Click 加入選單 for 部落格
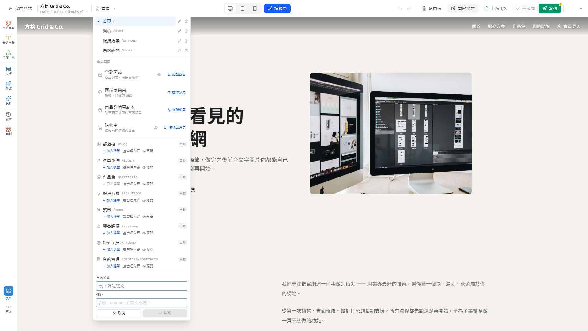Screen dimensions: 588x331 pyautogui.click(x=111, y=151)
